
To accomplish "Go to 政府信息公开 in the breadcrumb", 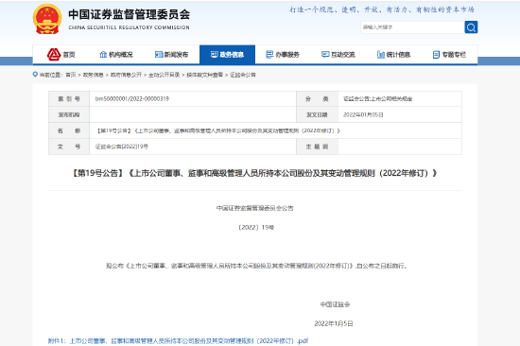I will (126, 75).
